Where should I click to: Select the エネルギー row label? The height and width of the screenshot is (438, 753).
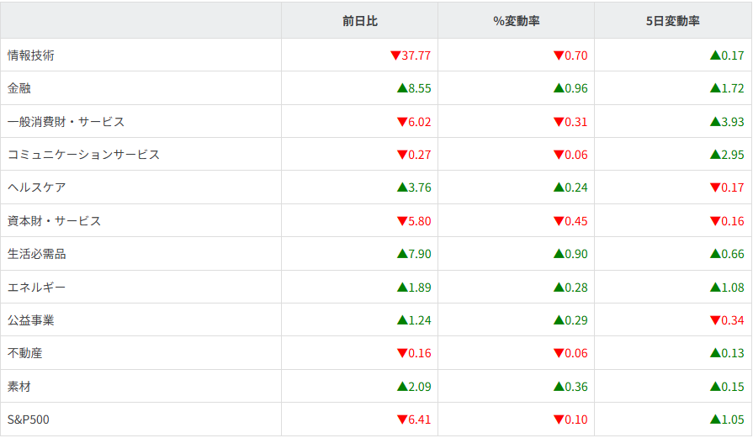coord(36,288)
